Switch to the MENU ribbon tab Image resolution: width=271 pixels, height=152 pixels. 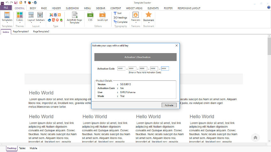[87, 8]
